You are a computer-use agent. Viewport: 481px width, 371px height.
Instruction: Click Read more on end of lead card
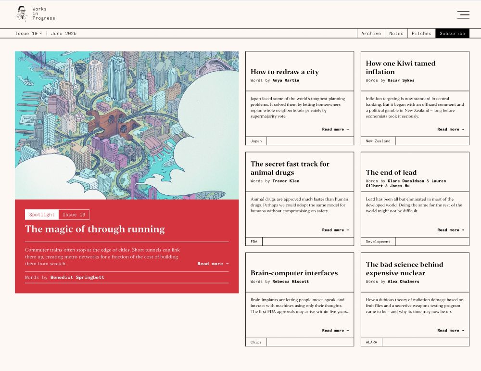pos(451,230)
